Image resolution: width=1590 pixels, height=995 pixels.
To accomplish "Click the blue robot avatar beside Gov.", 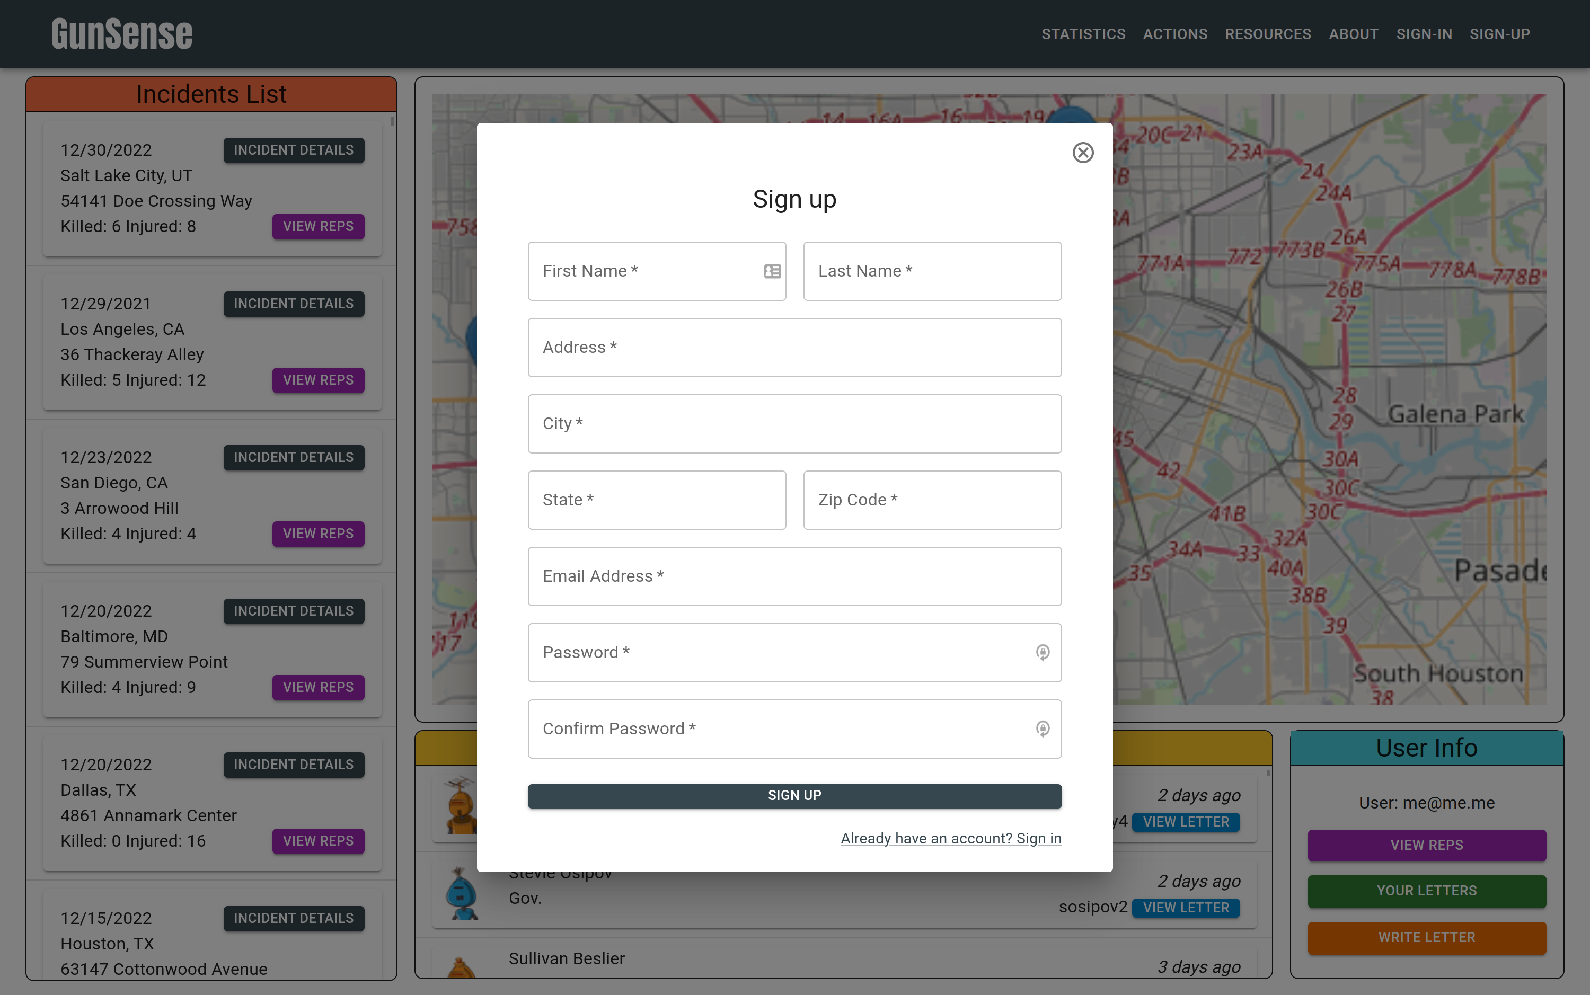I will (461, 893).
